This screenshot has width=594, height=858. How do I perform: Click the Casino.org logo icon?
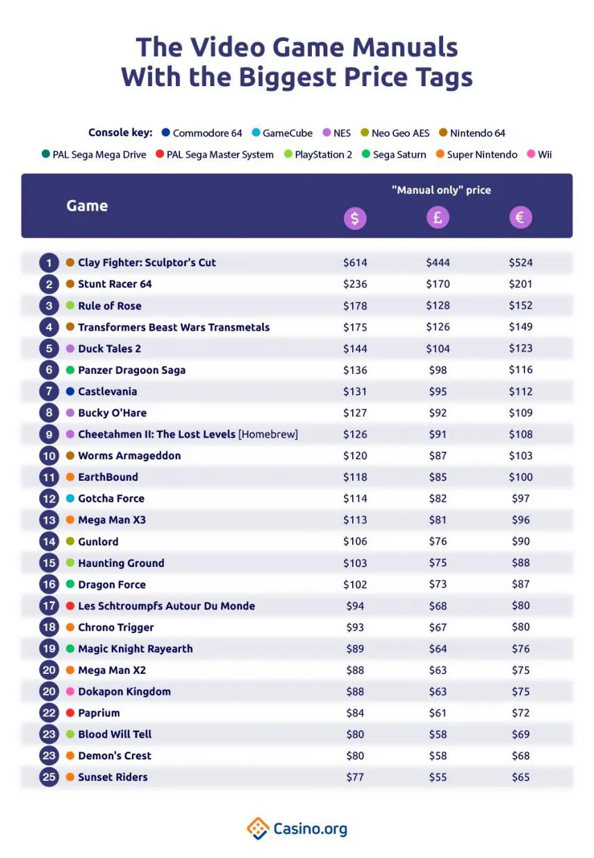[x=258, y=828]
